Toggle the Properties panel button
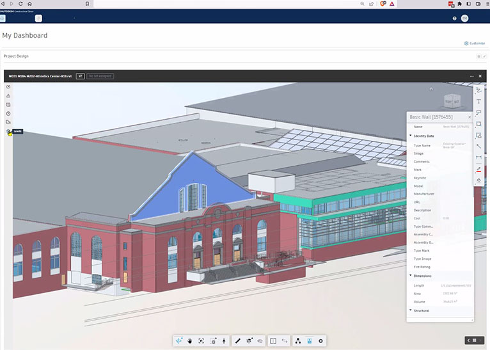The width and height of the screenshot is (490, 350). [310, 341]
